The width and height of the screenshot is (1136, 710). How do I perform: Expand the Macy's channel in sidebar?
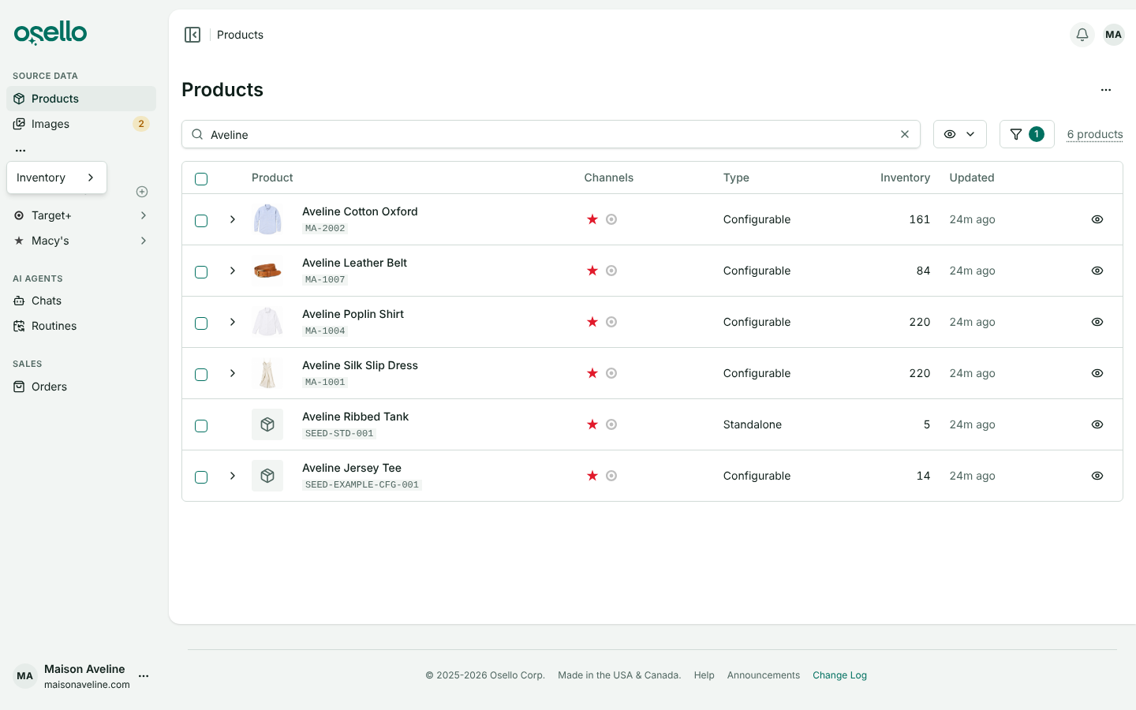pyautogui.click(x=144, y=241)
